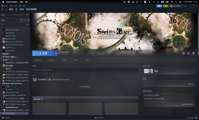Open the 商店 tab
This screenshot has height=120, width=199.
(11, 9)
